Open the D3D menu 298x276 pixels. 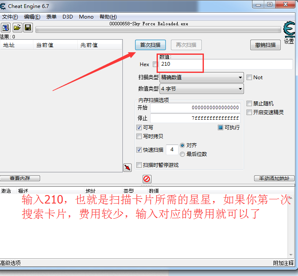68,17
